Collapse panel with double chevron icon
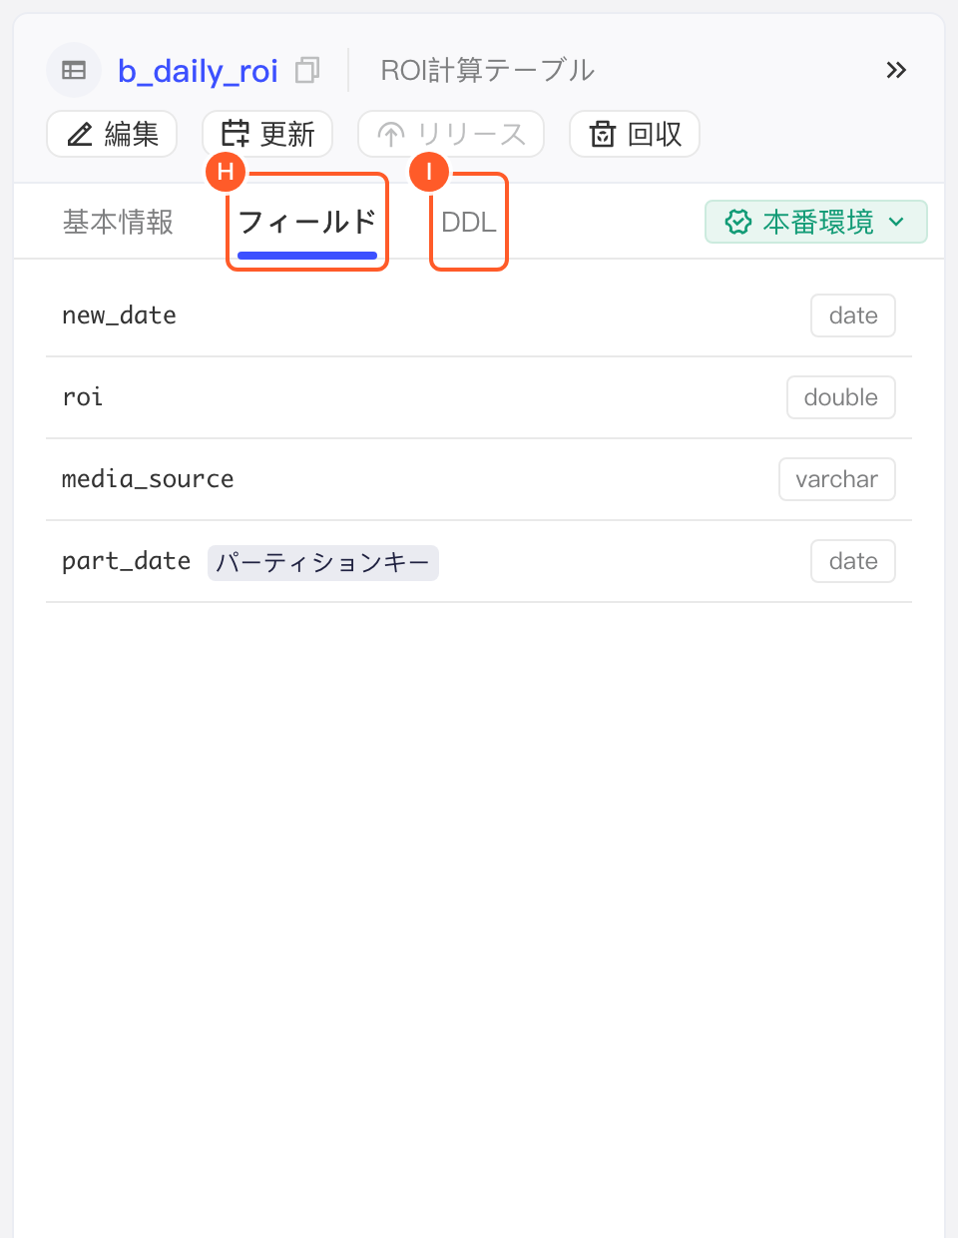The image size is (958, 1238). [896, 70]
